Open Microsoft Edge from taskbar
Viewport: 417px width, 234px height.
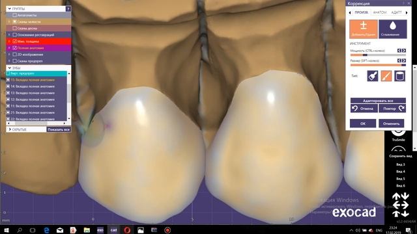point(46,230)
